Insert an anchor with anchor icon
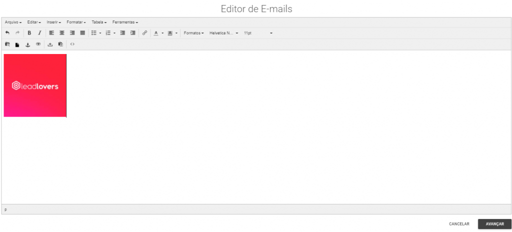The image size is (512, 232). 28,44
